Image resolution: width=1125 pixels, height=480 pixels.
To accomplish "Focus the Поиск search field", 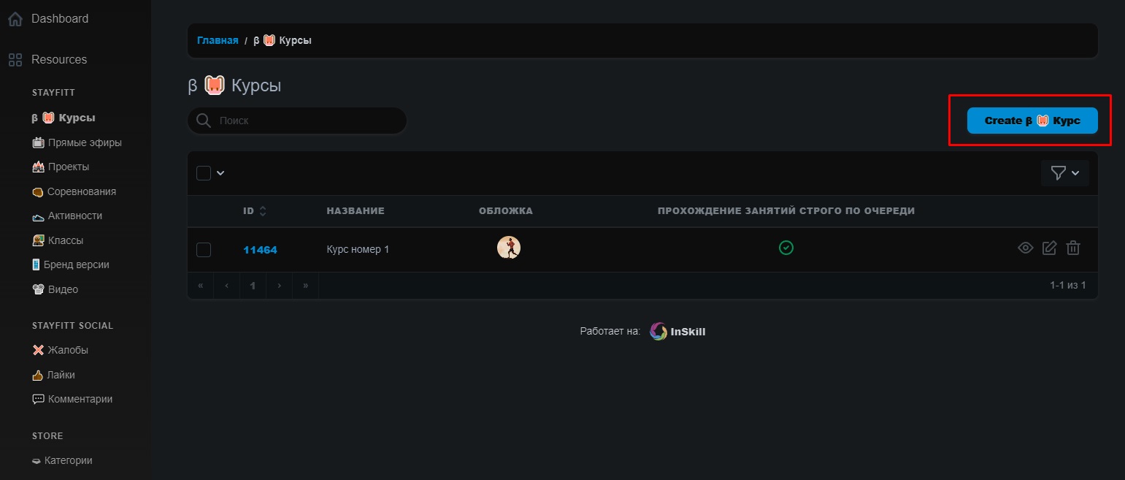I will (x=307, y=121).
